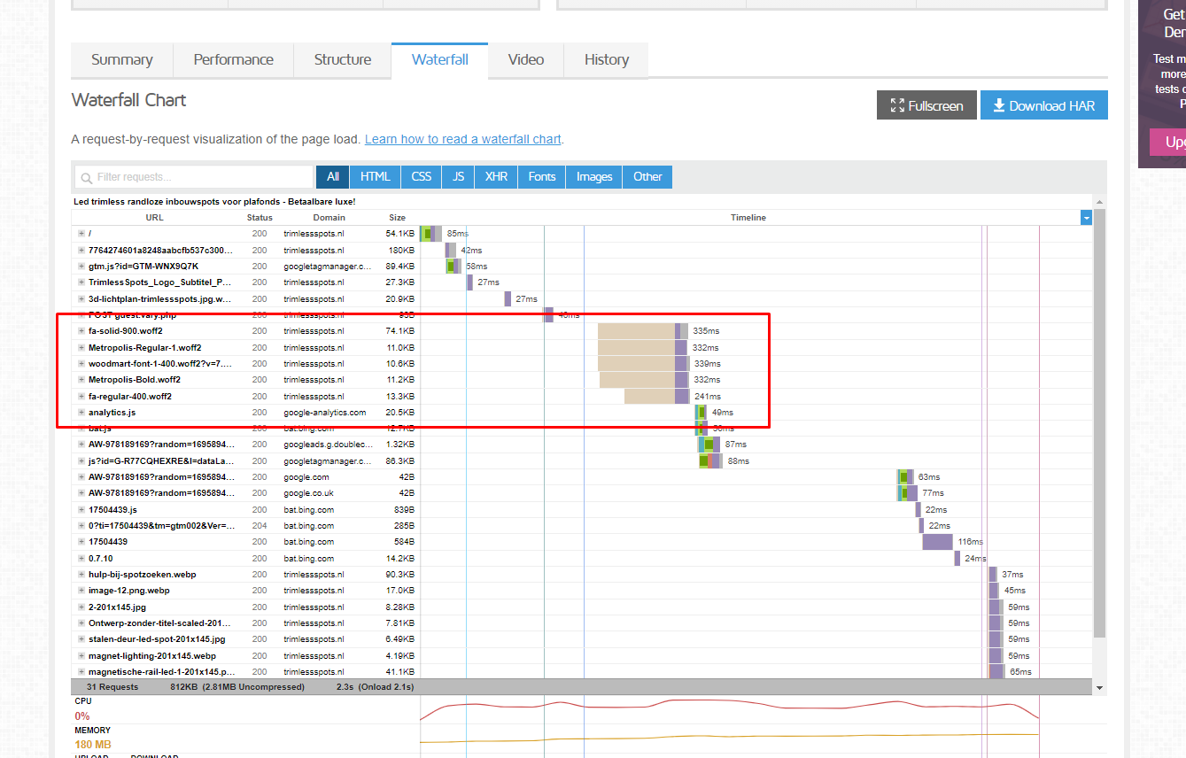Image resolution: width=1186 pixels, height=758 pixels.
Task: Expand the root '/' request row
Action: click(x=81, y=234)
